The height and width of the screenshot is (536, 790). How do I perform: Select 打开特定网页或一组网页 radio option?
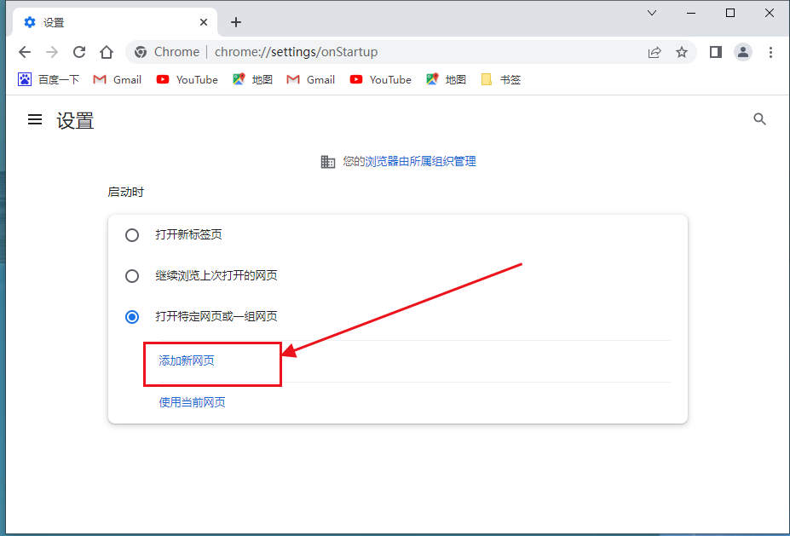[x=132, y=317]
